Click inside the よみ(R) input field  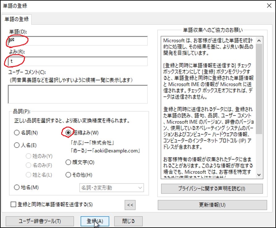tap(77, 61)
